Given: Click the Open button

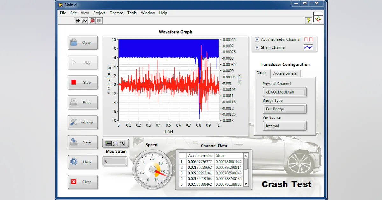Looking at the screenshot, I should (83, 43).
